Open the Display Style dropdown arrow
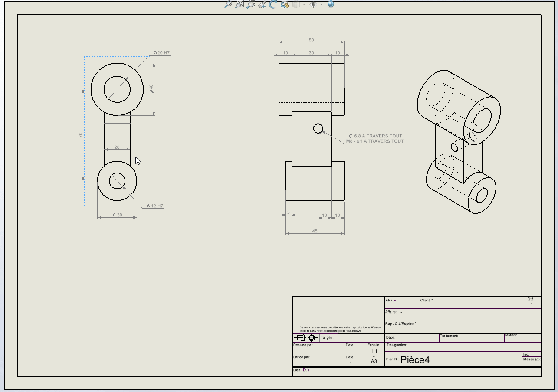Screen dimensions: 558x392 [x=304, y=4]
